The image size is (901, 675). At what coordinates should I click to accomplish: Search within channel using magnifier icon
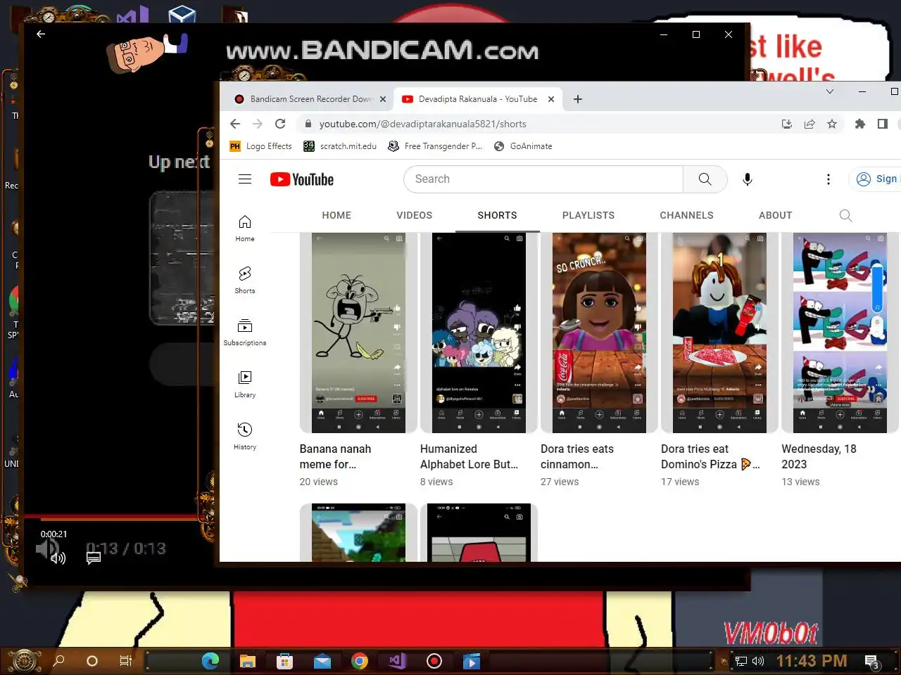845,216
